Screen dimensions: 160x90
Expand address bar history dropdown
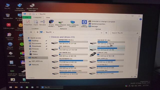tap(101, 33)
